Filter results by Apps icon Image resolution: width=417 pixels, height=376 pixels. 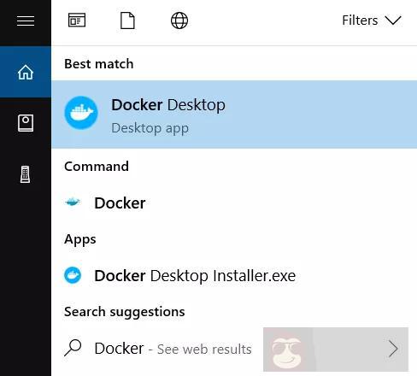77,21
